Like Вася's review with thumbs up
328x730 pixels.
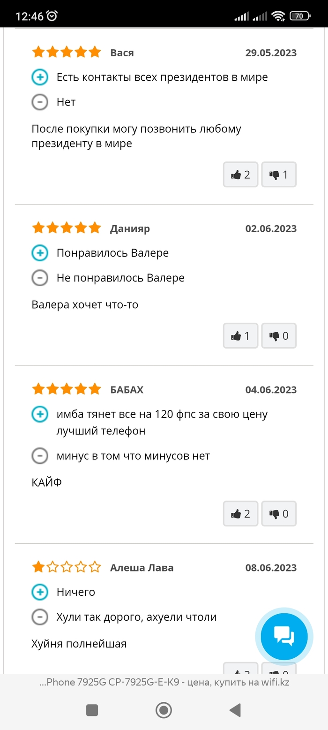tap(240, 175)
